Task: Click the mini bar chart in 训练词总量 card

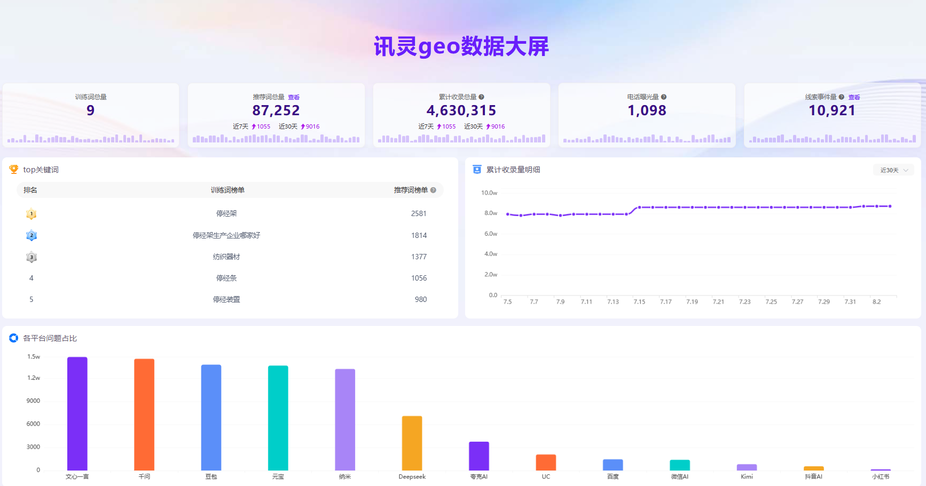Action: click(91, 138)
